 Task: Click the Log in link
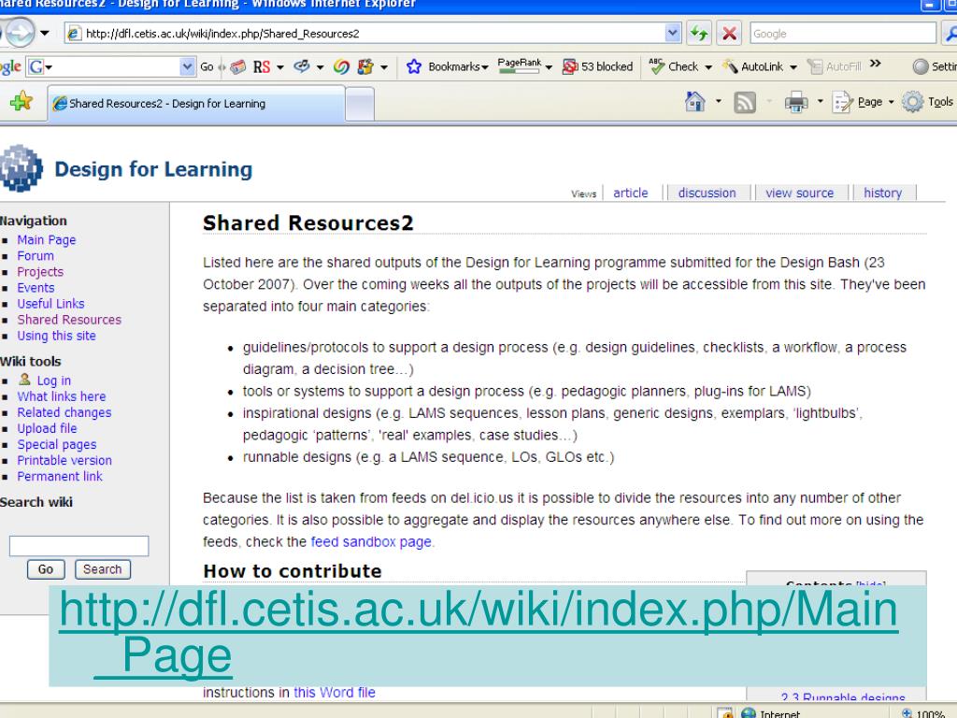point(53,381)
